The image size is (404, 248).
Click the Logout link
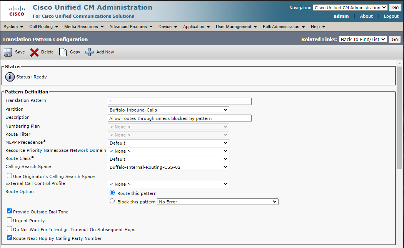[x=391, y=16]
